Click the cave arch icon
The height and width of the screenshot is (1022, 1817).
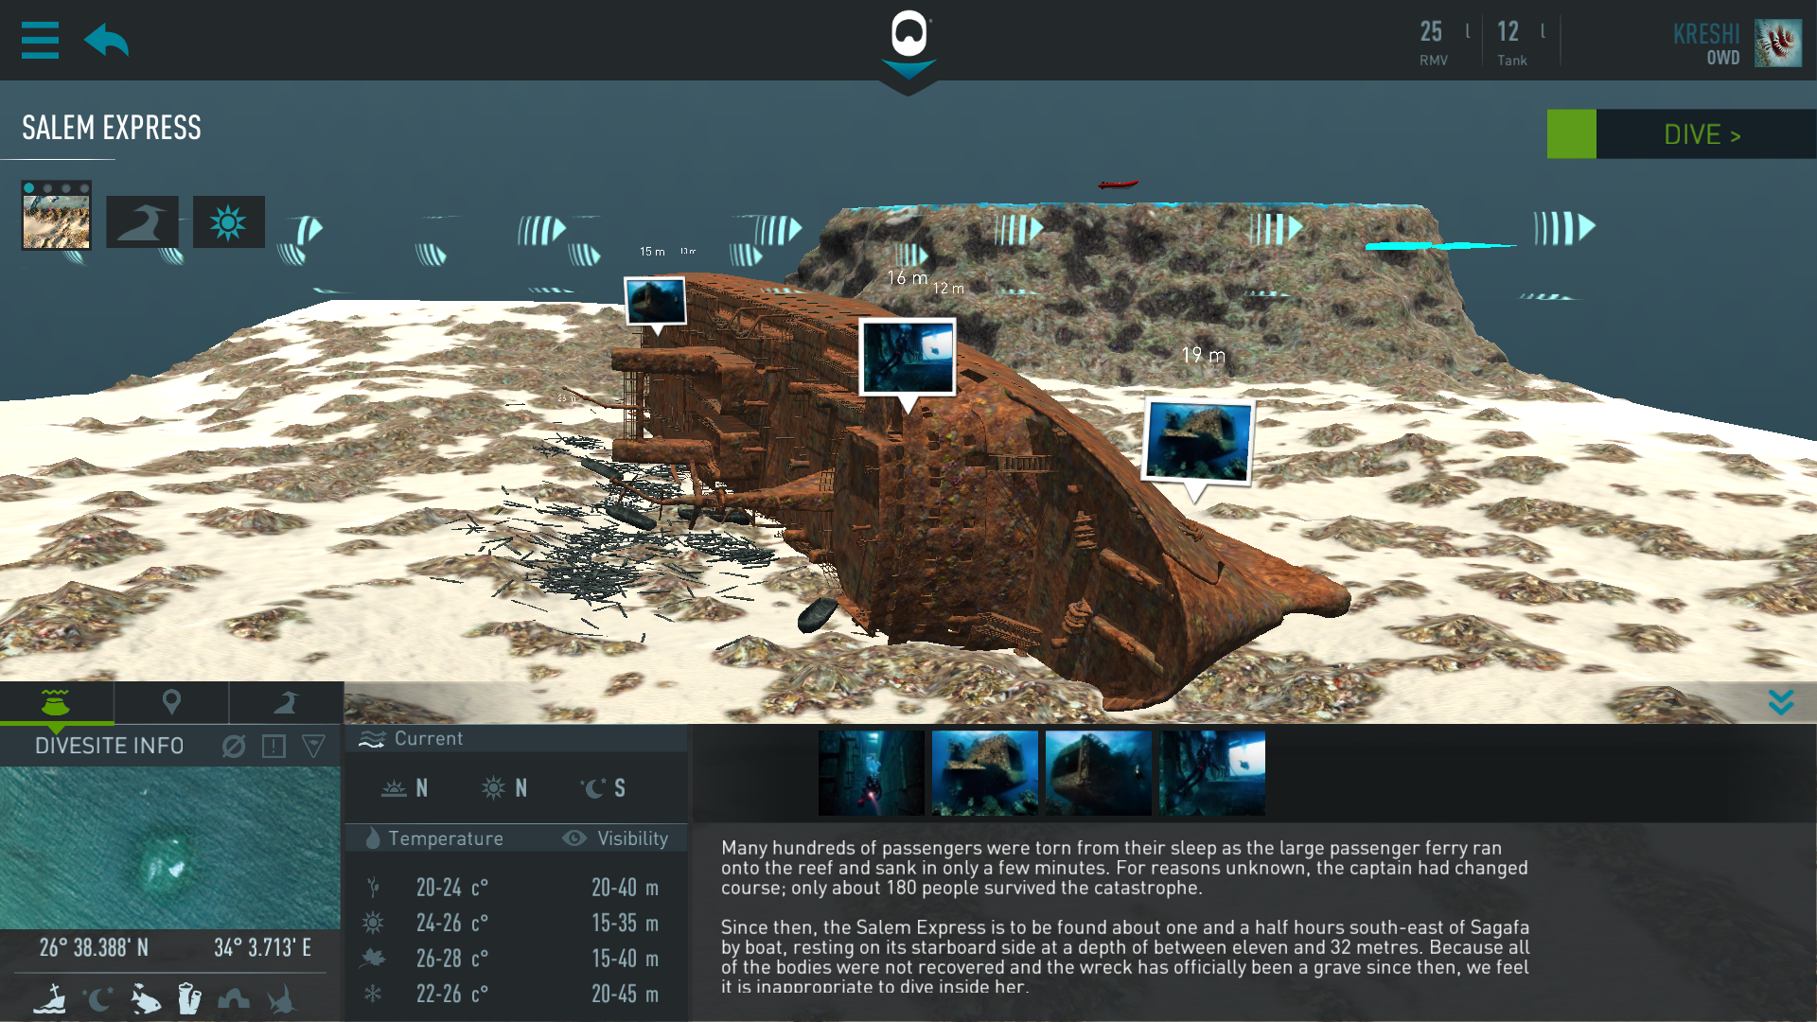point(234,999)
